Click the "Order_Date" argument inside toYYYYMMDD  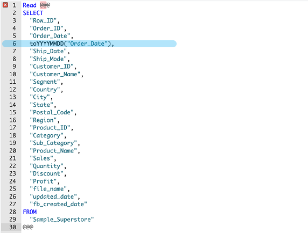[x=87, y=43]
